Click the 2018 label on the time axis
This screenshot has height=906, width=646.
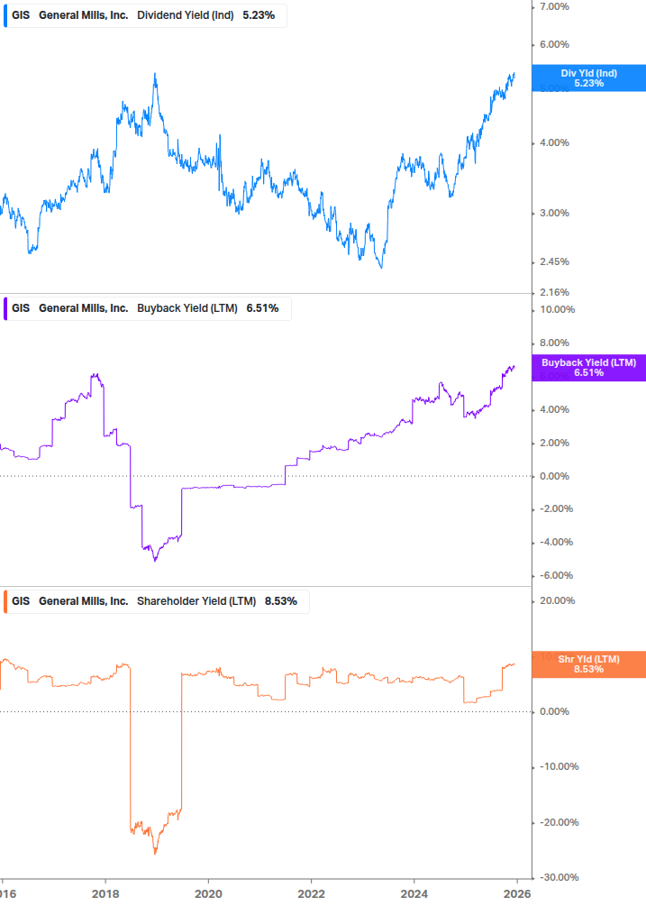(105, 894)
